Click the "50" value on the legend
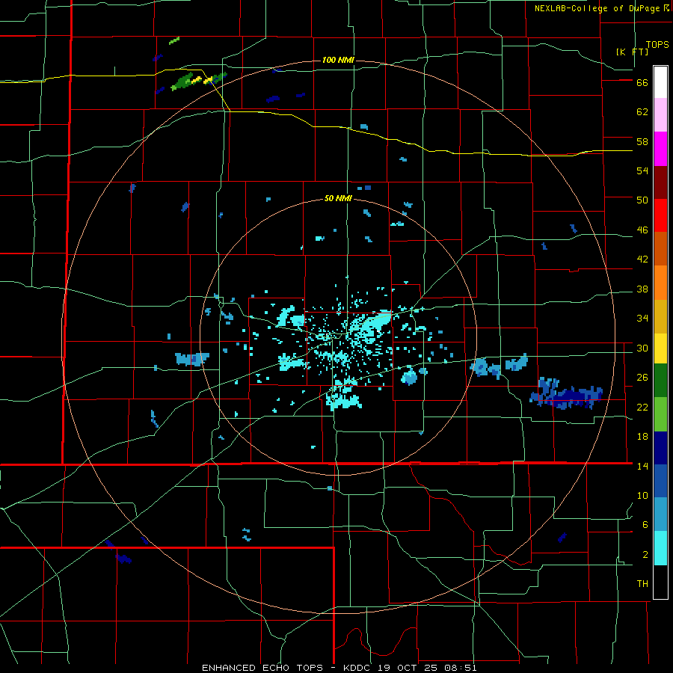Viewport: 673px width, 673px height. point(642,200)
